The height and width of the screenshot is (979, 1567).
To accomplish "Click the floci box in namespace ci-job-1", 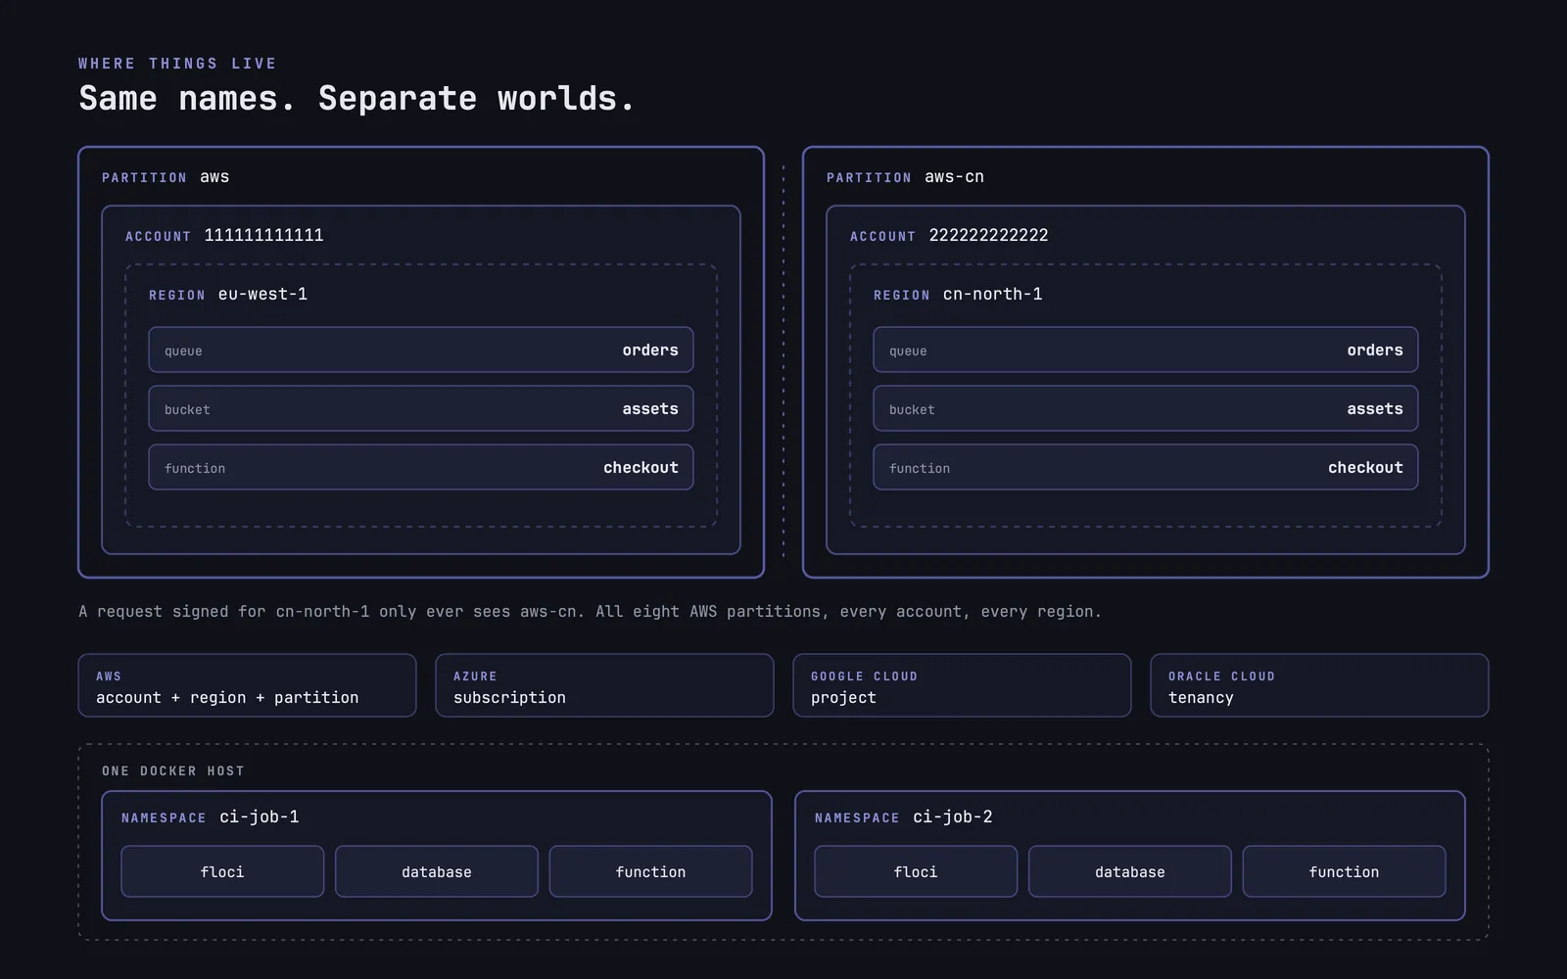I will tap(222, 871).
